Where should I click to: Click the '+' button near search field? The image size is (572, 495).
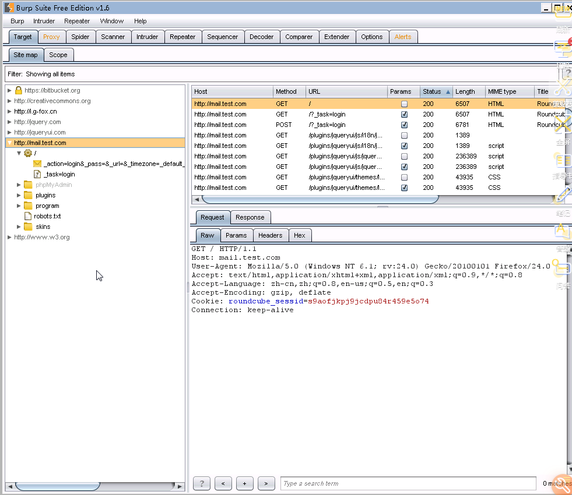click(244, 483)
